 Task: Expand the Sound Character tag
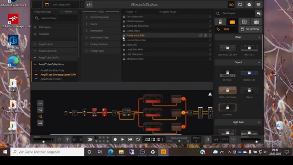click(x=87, y=17)
